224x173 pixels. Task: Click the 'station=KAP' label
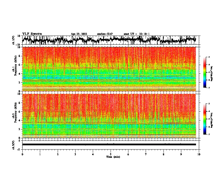point(105,34)
